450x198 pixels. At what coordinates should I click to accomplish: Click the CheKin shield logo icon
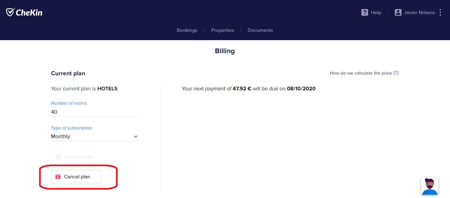coord(10,12)
